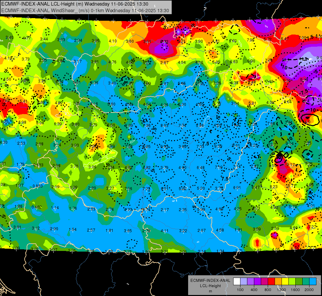Viewport: 322px width, 296px height.
Task: Click the grid value 7.27
Action: 312,227
